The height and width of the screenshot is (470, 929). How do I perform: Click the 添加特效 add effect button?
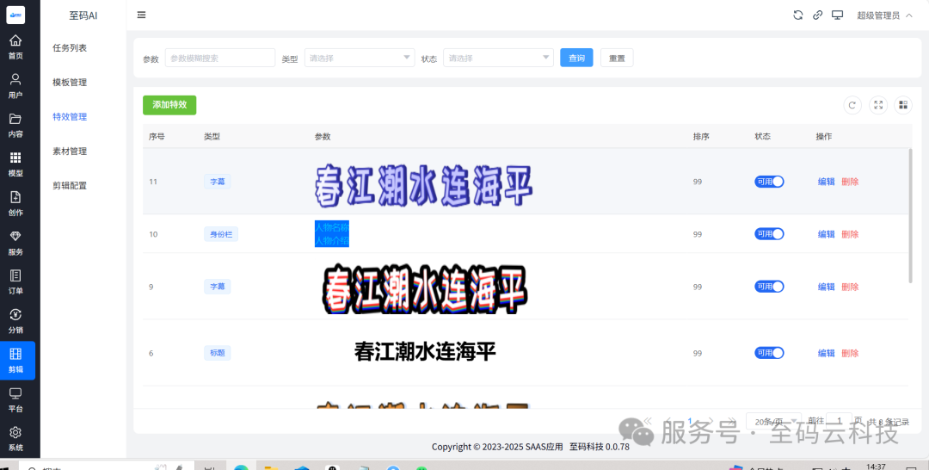[169, 105]
